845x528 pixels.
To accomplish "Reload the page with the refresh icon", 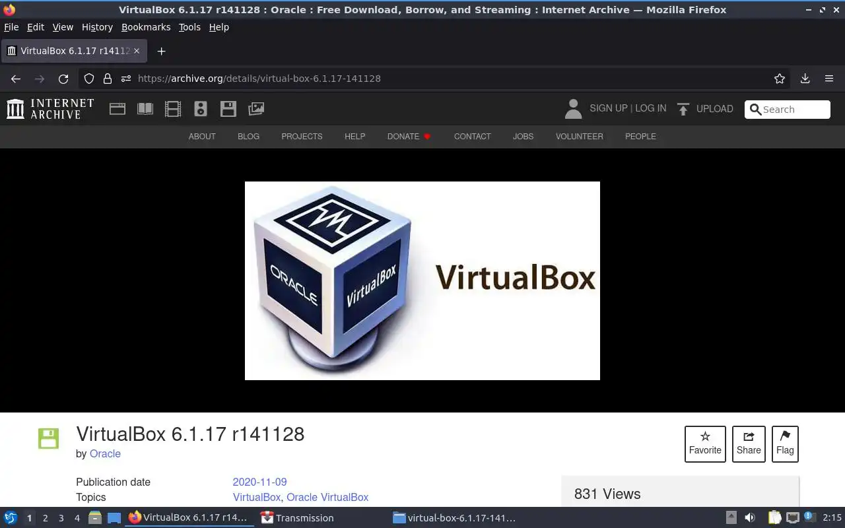I will [63, 79].
